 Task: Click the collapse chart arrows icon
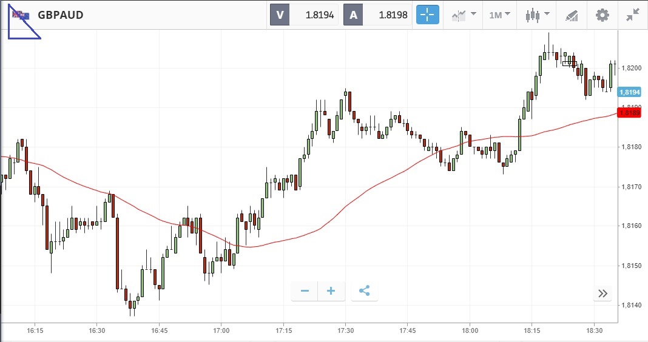click(633, 15)
